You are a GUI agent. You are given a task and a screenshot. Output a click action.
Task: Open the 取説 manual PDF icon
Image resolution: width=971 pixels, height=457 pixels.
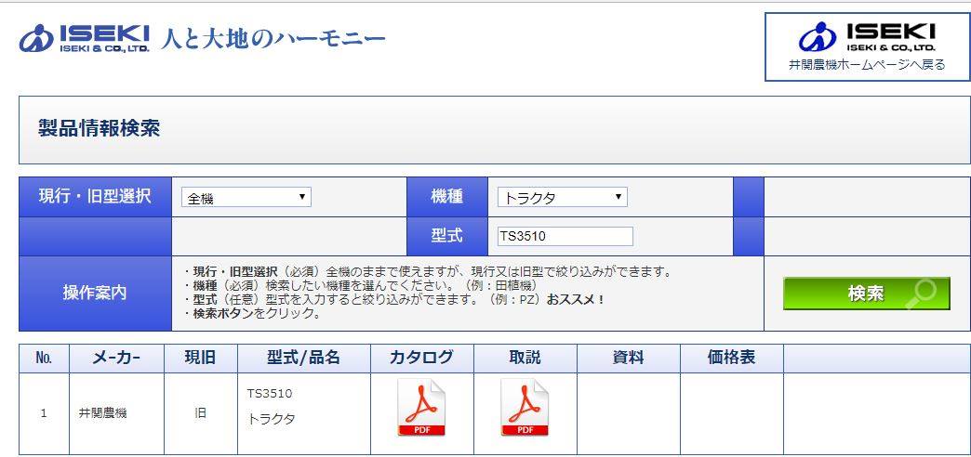click(x=525, y=408)
